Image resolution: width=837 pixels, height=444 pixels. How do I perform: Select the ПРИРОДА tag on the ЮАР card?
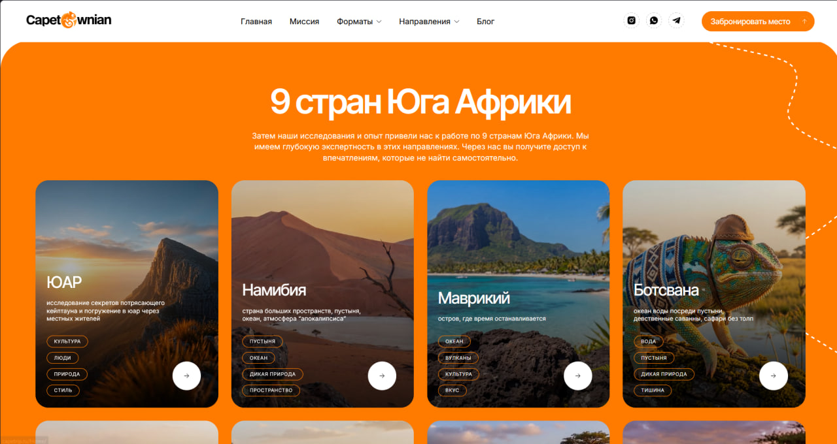click(x=67, y=374)
